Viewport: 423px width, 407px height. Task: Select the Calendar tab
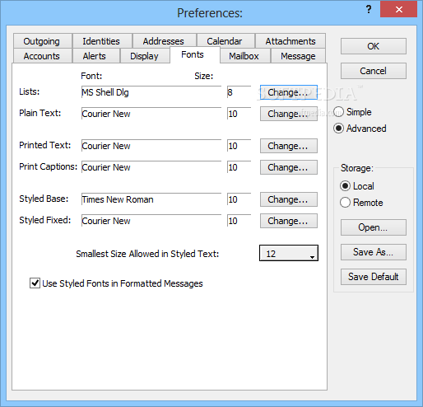coord(225,41)
